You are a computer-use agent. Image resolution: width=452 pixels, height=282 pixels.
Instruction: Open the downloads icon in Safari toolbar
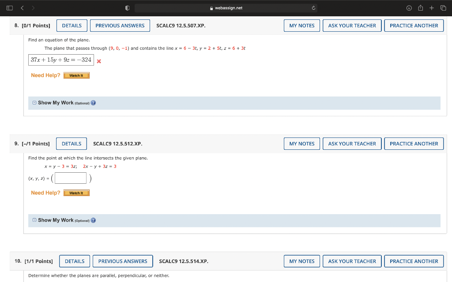coord(409,8)
